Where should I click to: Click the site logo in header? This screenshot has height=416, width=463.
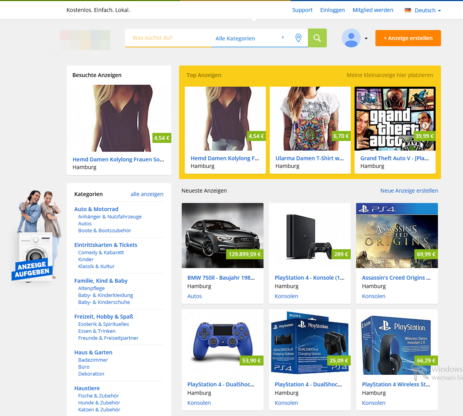(85, 40)
